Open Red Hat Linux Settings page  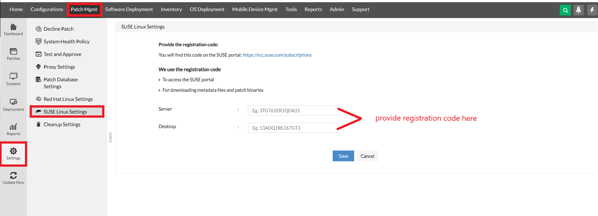(68, 99)
